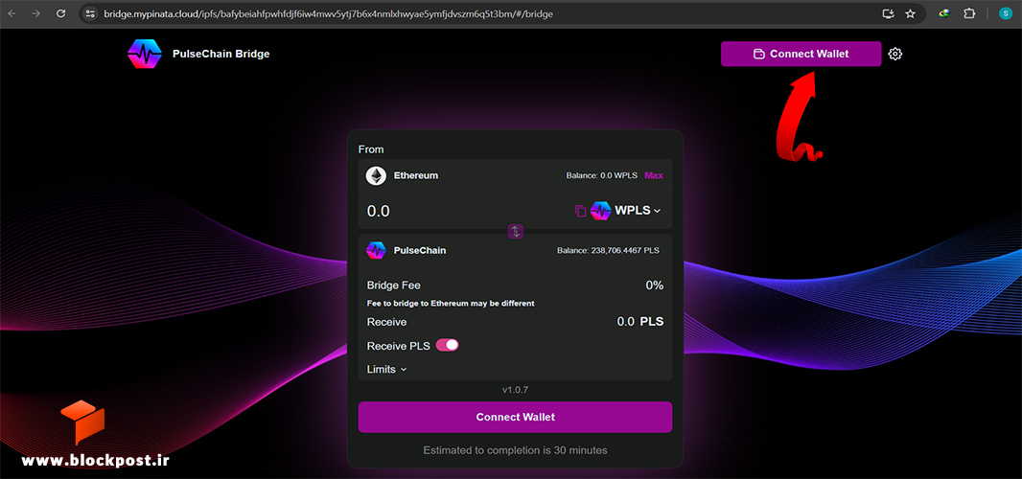Click the browser address bar URL

click(x=328, y=13)
